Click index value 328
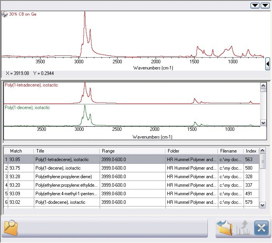The height and width of the screenshot is (243, 272). point(249,177)
